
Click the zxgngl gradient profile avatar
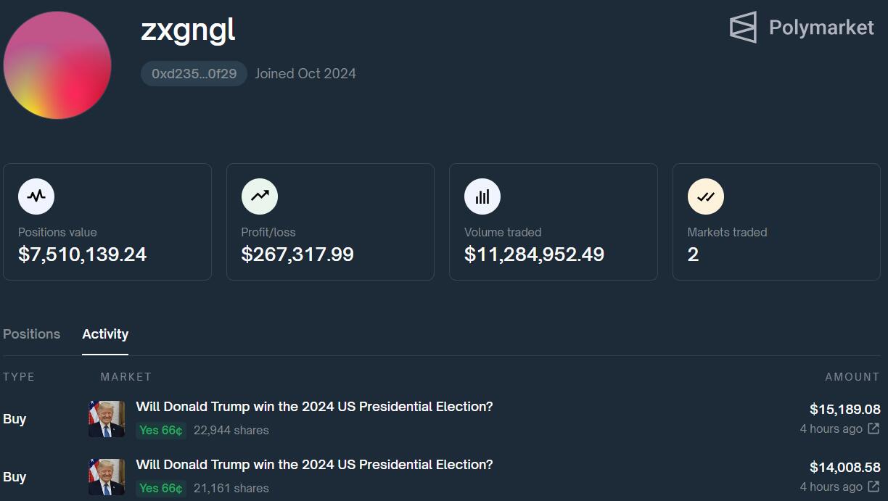[x=57, y=65]
